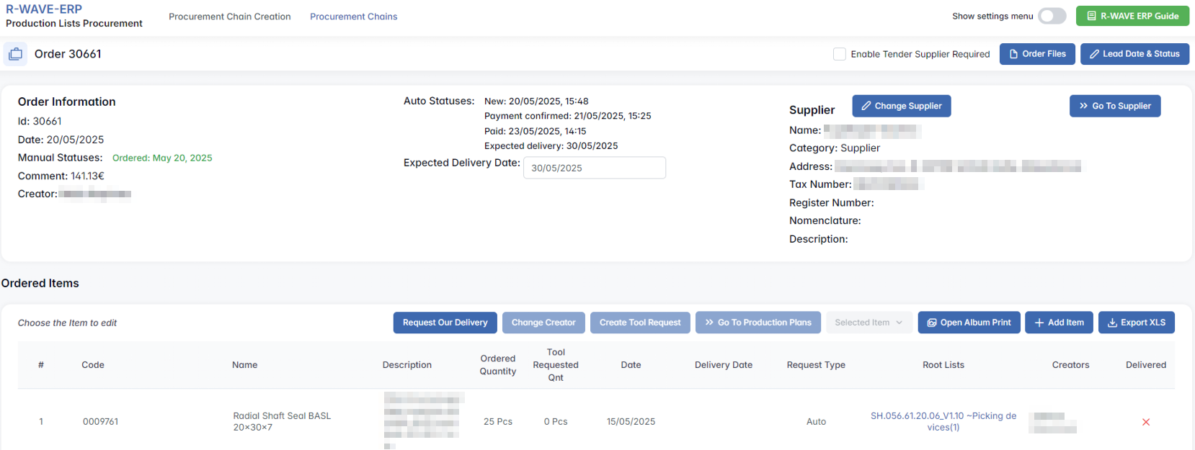This screenshot has width=1195, height=450.
Task: Toggle the Show settings menu switch
Action: coord(1052,16)
